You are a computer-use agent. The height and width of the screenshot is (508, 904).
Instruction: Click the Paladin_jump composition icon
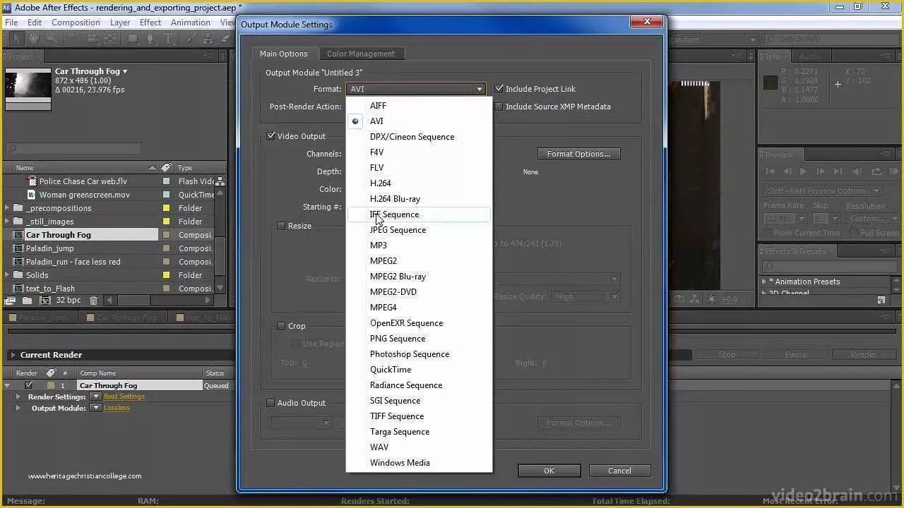[x=19, y=248]
